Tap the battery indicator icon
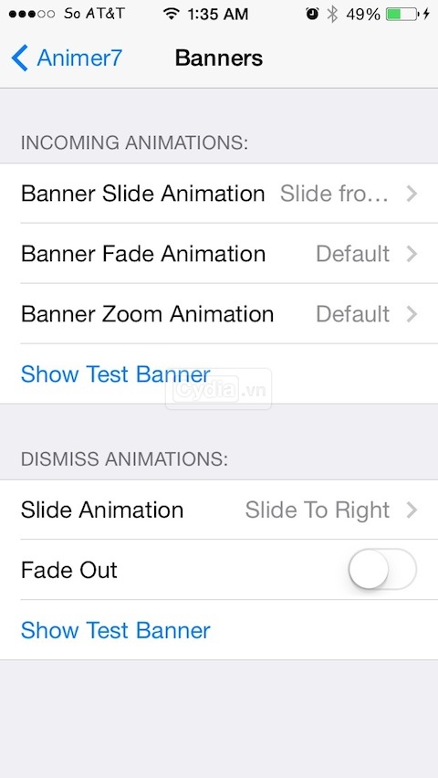The height and width of the screenshot is (778, 438). coord(401,14)
